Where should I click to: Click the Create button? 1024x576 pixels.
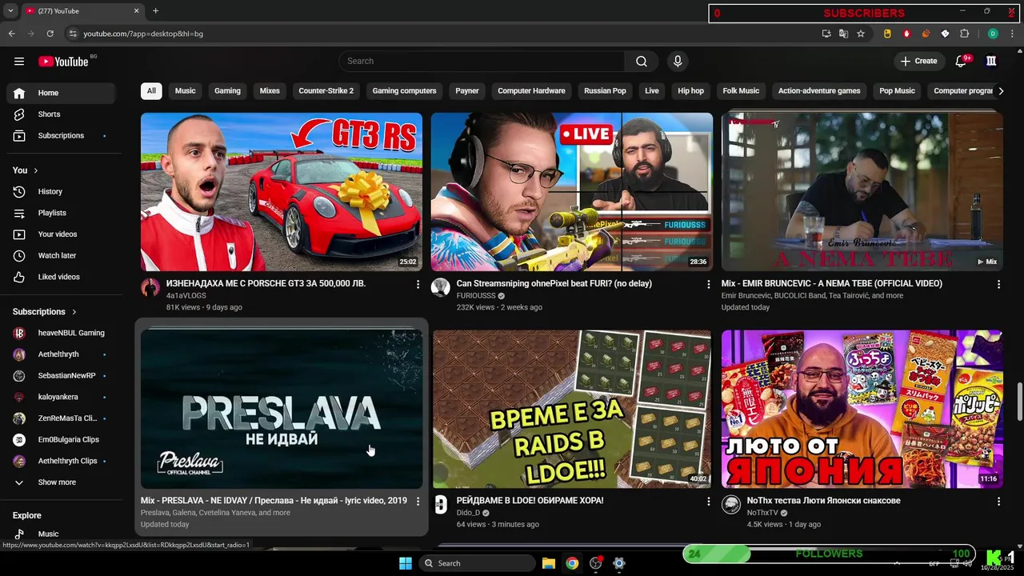(x=918, y=61)
